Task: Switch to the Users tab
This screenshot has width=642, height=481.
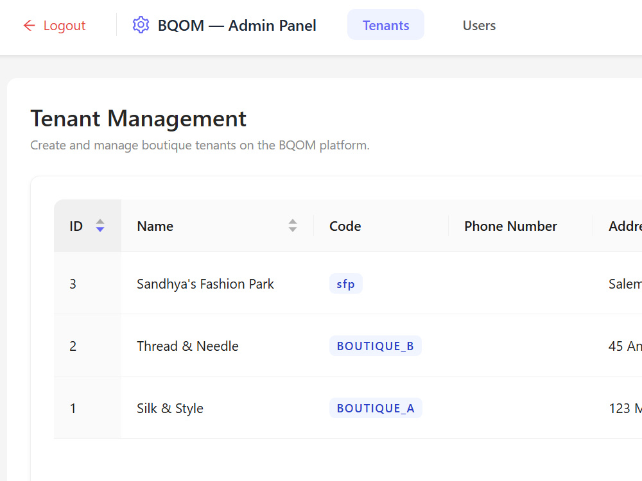Action: coord(479,25)
